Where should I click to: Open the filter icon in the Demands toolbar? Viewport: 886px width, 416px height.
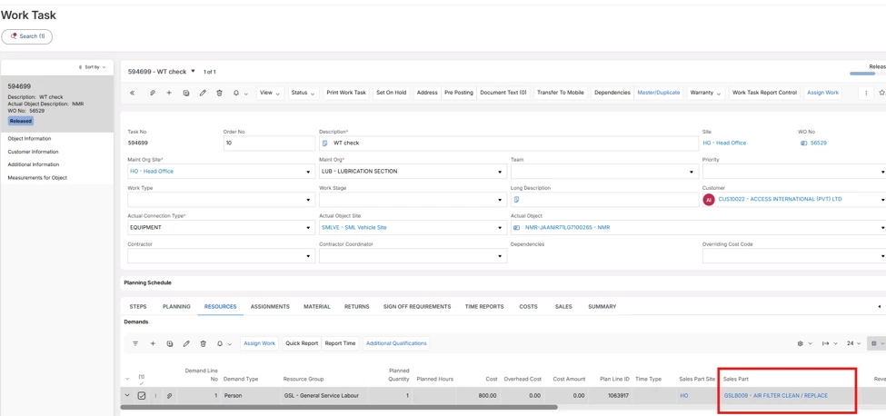click(x=135, y=343)
